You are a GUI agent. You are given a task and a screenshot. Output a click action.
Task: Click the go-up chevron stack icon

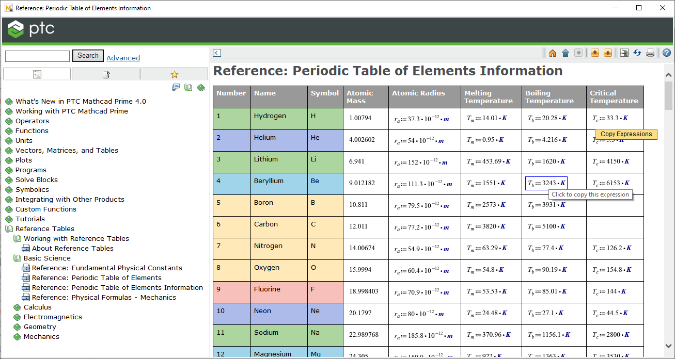coord(565,53)
